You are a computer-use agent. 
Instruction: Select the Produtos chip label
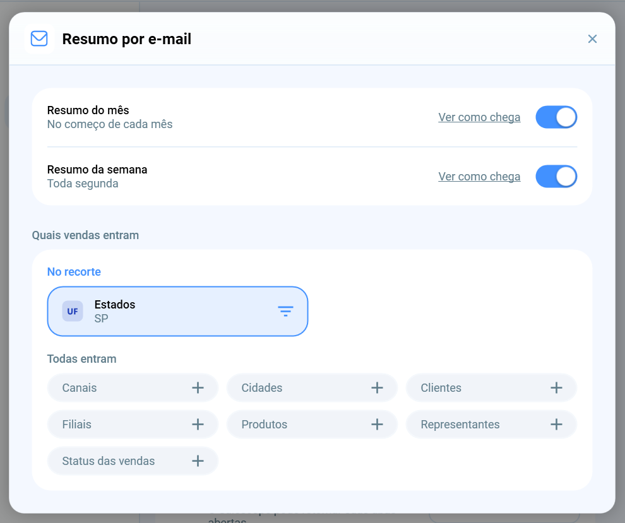(x=265, y=424)
